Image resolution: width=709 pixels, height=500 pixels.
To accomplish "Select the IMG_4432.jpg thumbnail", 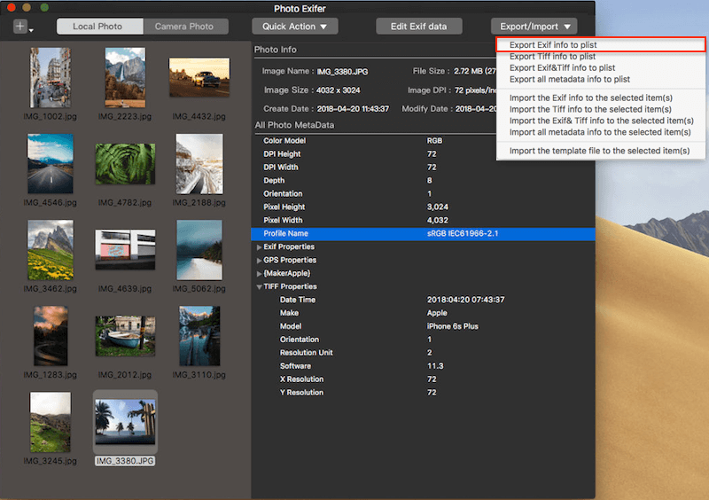I will pos(199,77).
